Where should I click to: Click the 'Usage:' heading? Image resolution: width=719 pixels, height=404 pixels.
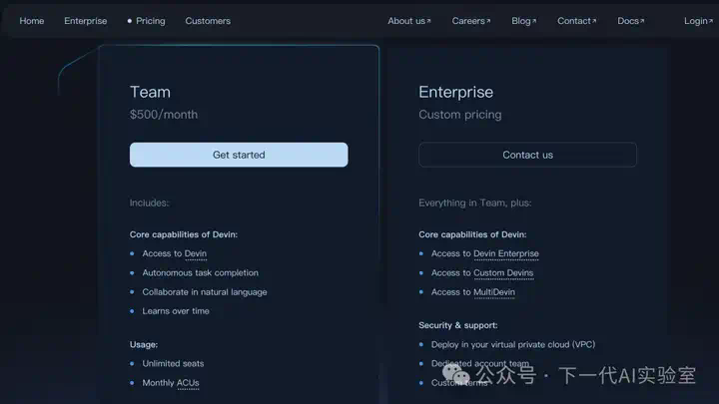144,344
